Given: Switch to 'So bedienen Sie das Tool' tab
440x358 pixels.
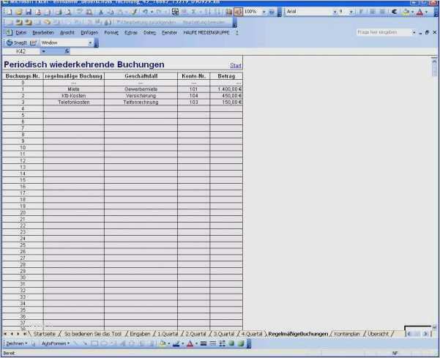Looking at the screenshot, I should click(93, 334).
